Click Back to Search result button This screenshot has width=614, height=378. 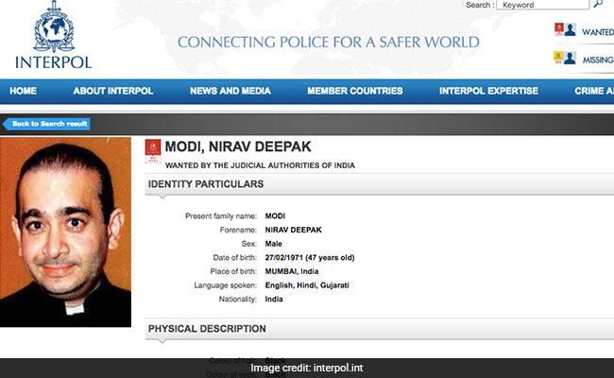(x=47, y=124)
